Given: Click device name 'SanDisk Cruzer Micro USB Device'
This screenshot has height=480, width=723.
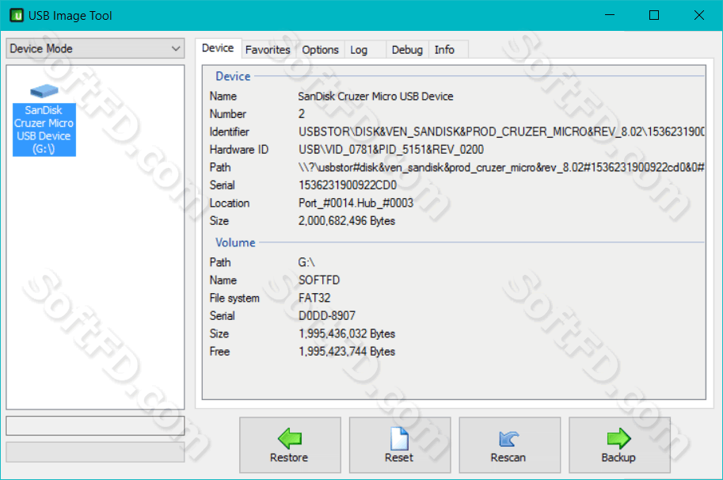Looking at the screenshot, I should tap(375, 97).
